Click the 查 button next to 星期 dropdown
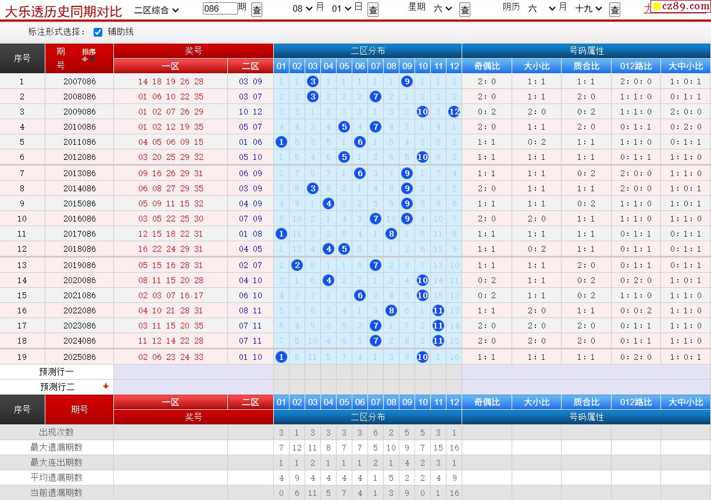The width and height of the screenshot is (711, 500). (465, 9)
